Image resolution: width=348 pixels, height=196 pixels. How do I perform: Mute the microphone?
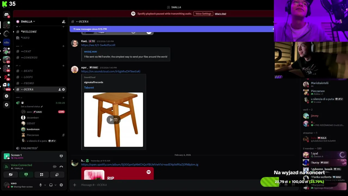point(41,185)
